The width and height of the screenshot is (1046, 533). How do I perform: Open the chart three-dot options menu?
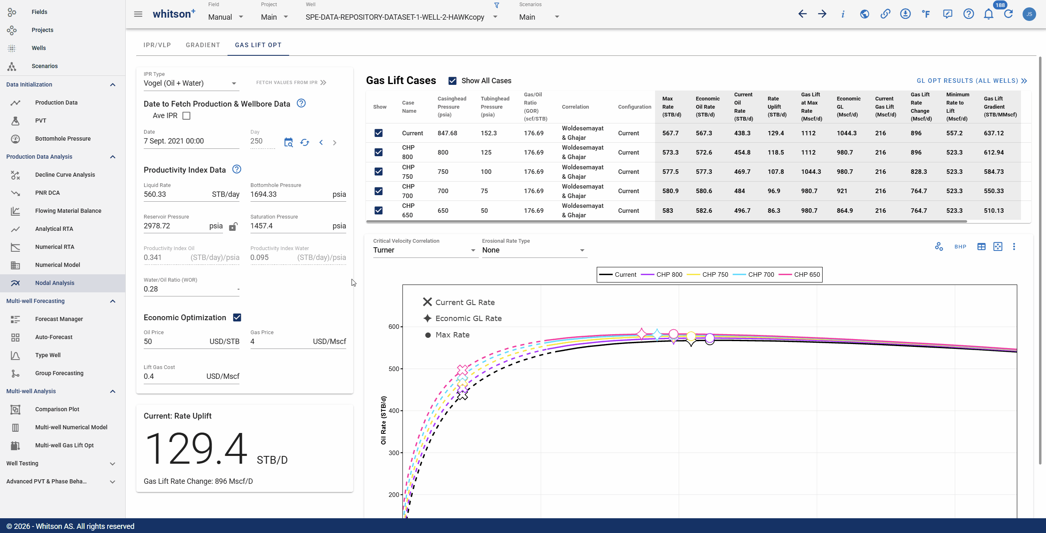[1014, 246]
